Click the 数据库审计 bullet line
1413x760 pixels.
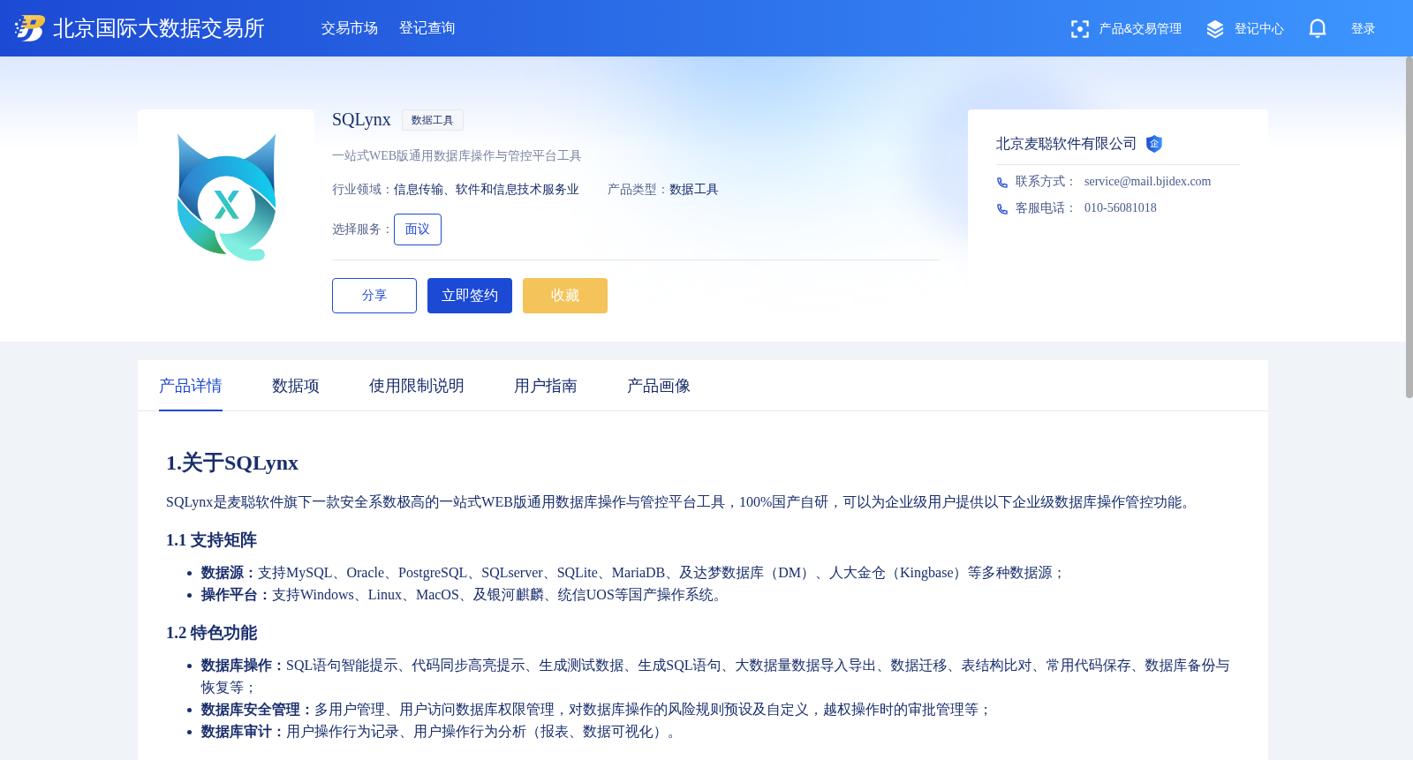click(441, 732)
